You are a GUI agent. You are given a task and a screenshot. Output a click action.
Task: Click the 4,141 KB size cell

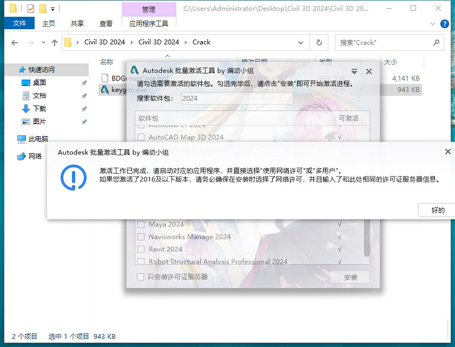[x=406, y=78]
